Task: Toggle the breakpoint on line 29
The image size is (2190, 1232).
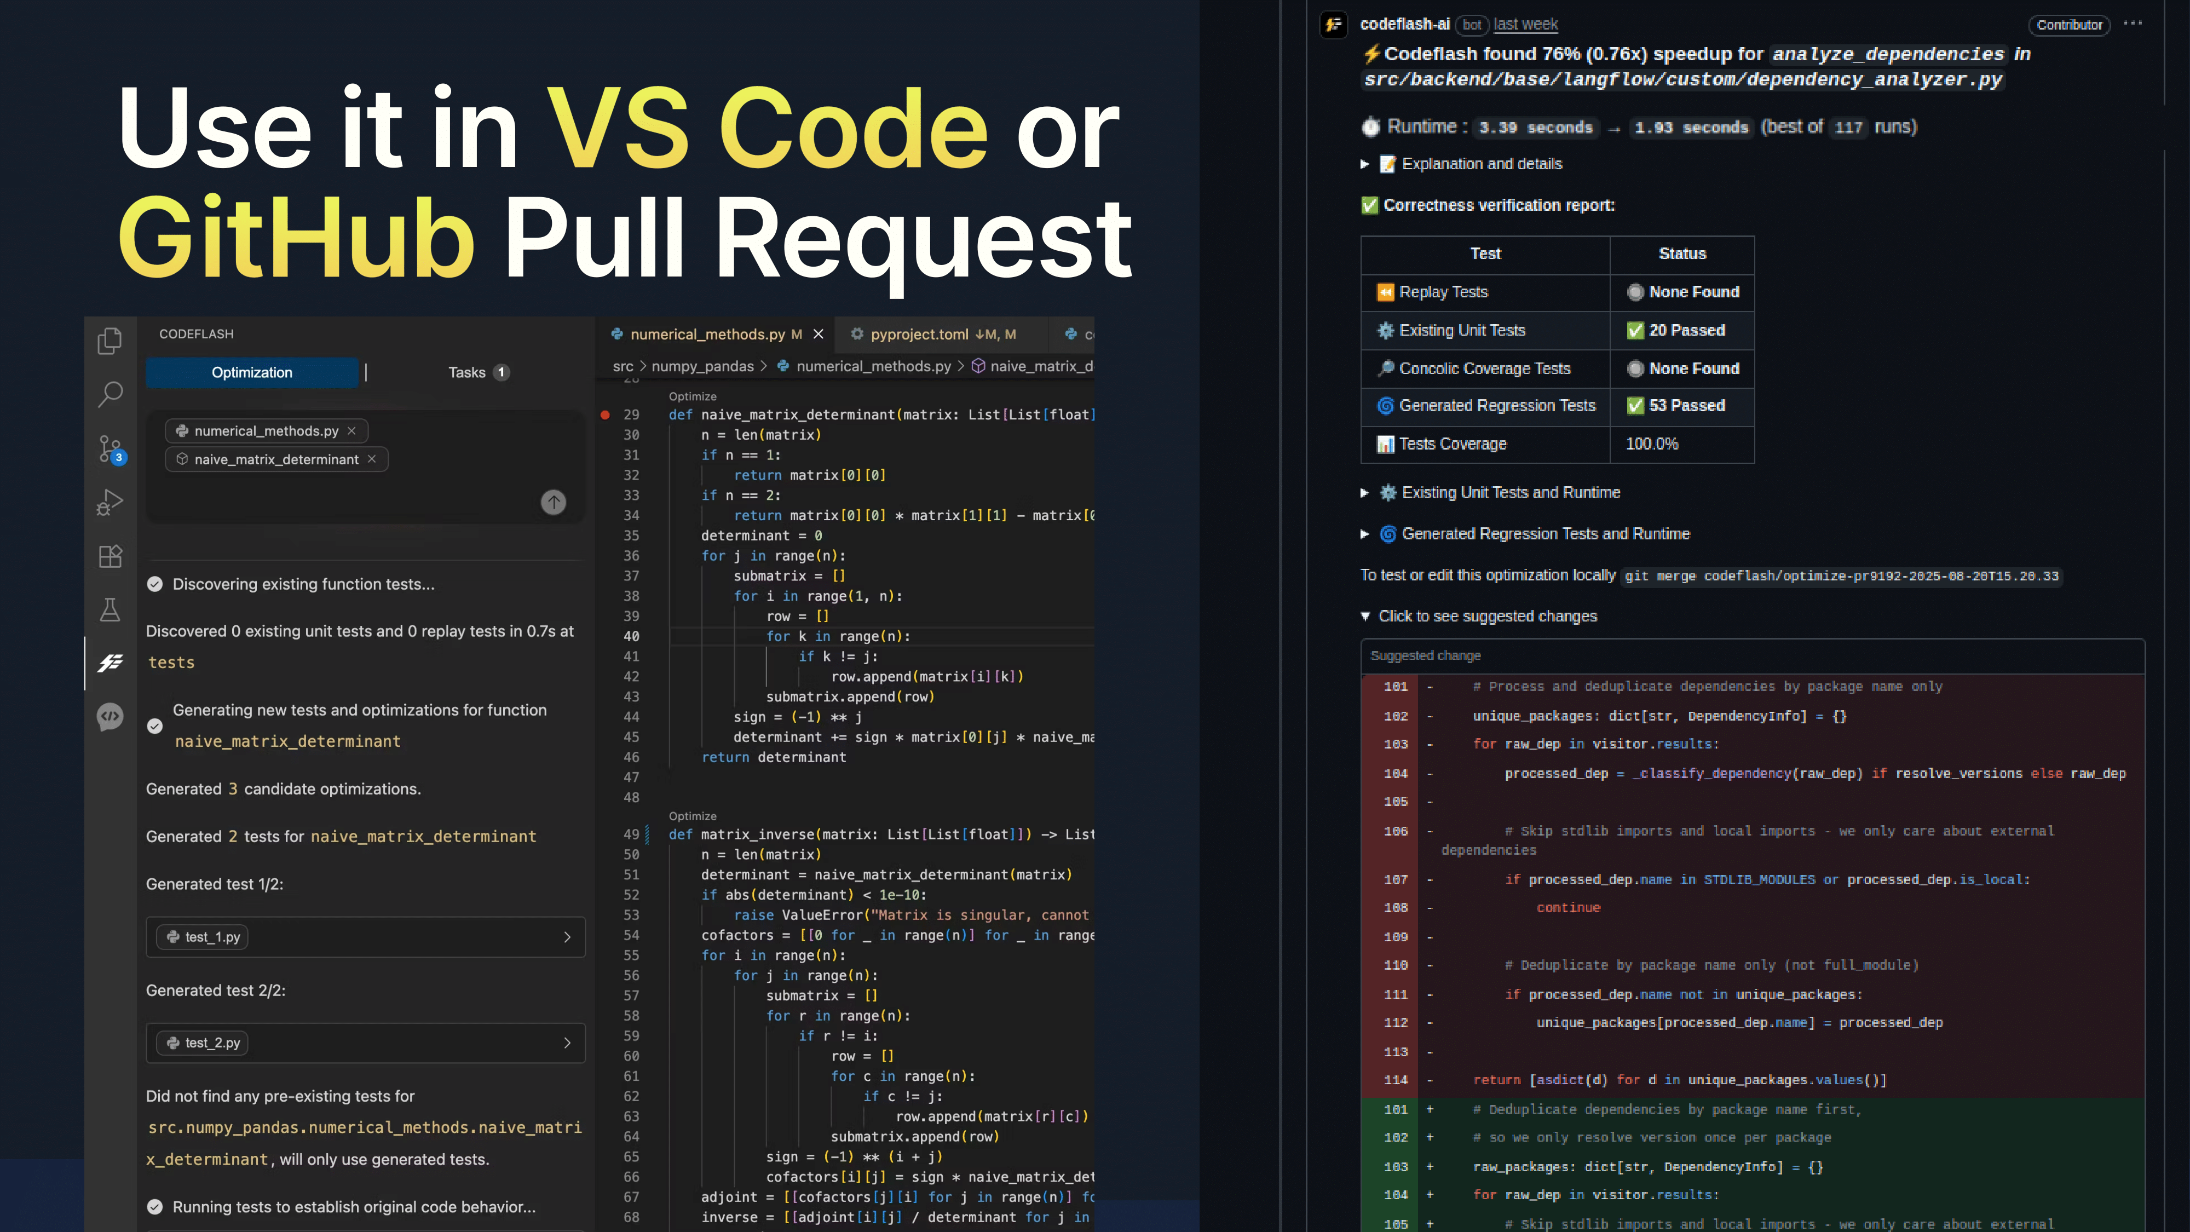Action: pos(604,415)
